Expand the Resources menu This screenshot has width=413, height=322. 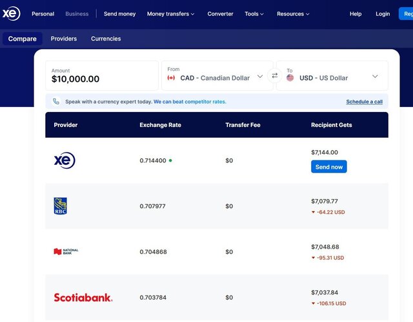point(293,14)
